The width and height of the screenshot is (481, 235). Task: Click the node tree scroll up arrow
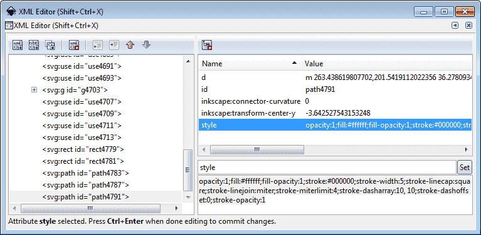tap(188, 62)
